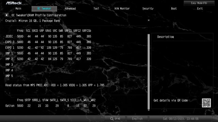Click the ASRock UEFI logo
This screenshot has width=218, height=122.
tap(17, 3)
